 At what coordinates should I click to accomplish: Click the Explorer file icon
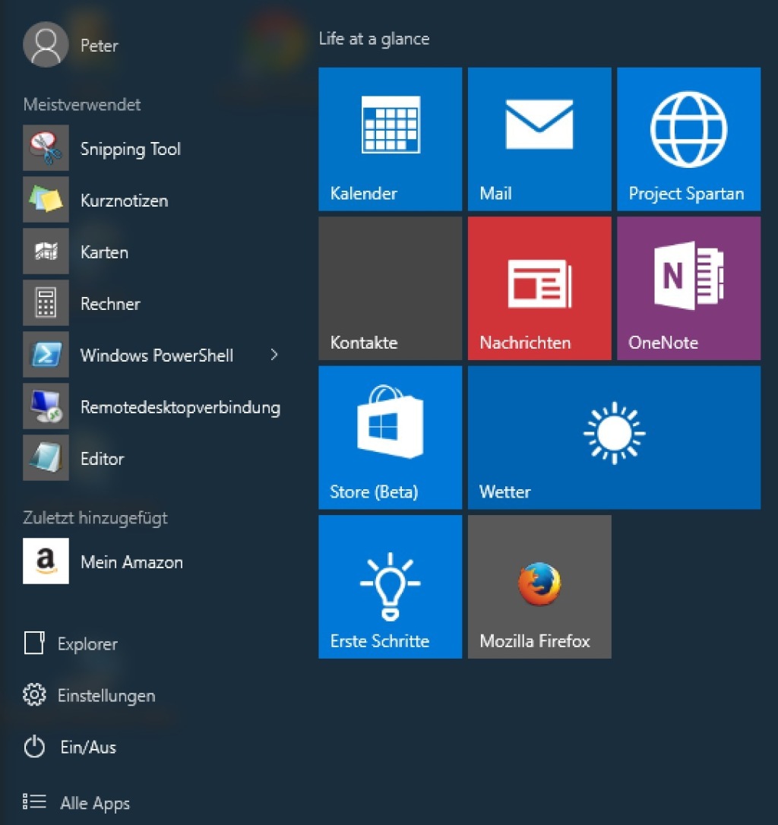coord(34,643)
